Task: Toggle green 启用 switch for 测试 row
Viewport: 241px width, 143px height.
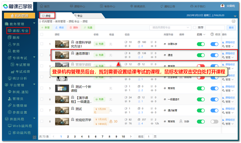Action: pyautogui.click(x=201, y=110)
